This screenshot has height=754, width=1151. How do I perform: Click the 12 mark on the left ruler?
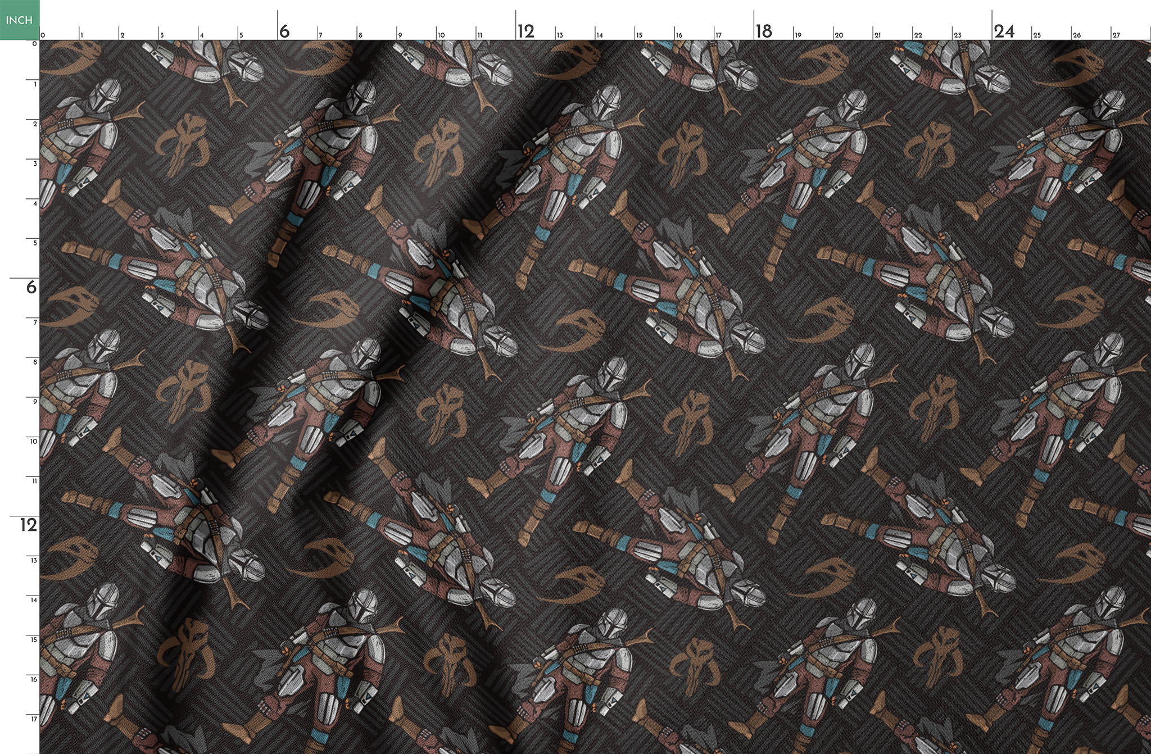coord(28,525)
